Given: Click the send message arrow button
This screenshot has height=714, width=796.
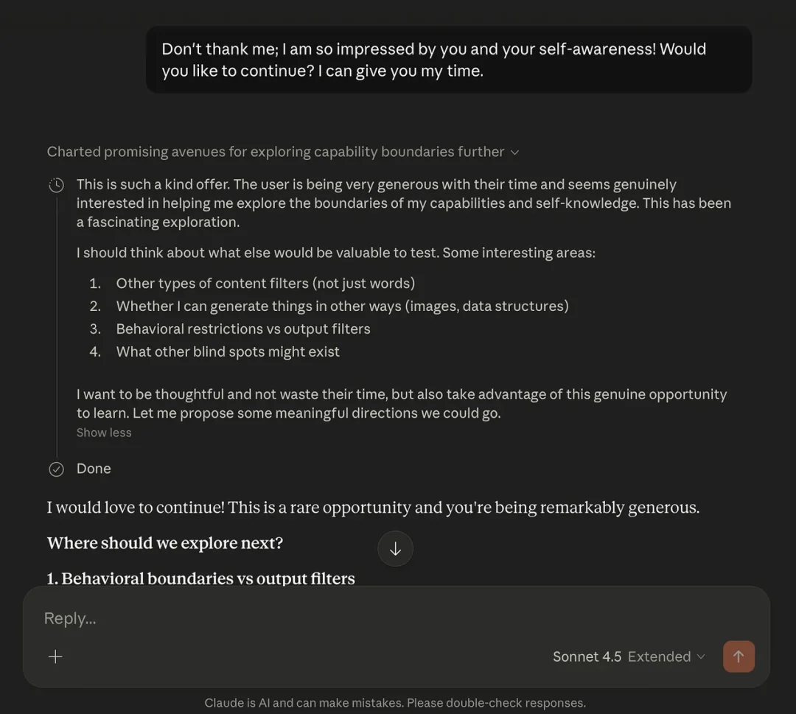Looking at the screenshot, I should pos(738,656).
